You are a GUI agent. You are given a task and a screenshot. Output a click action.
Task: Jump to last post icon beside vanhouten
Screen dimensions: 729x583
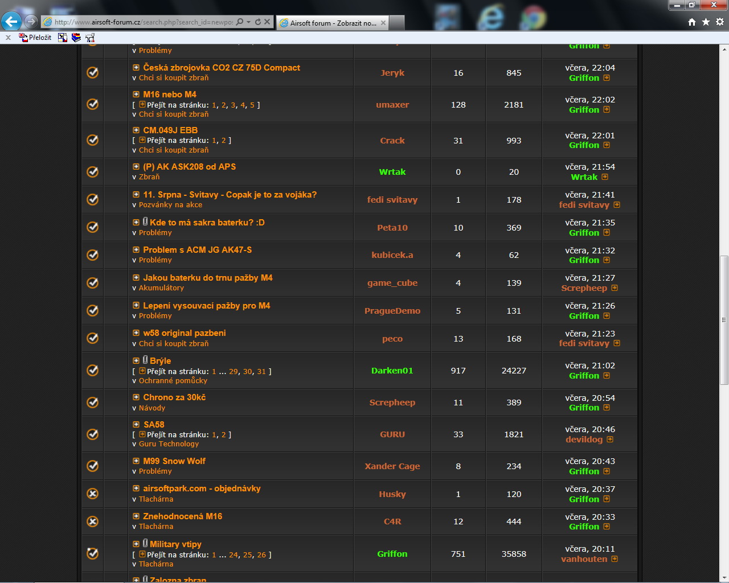(615, 559)
